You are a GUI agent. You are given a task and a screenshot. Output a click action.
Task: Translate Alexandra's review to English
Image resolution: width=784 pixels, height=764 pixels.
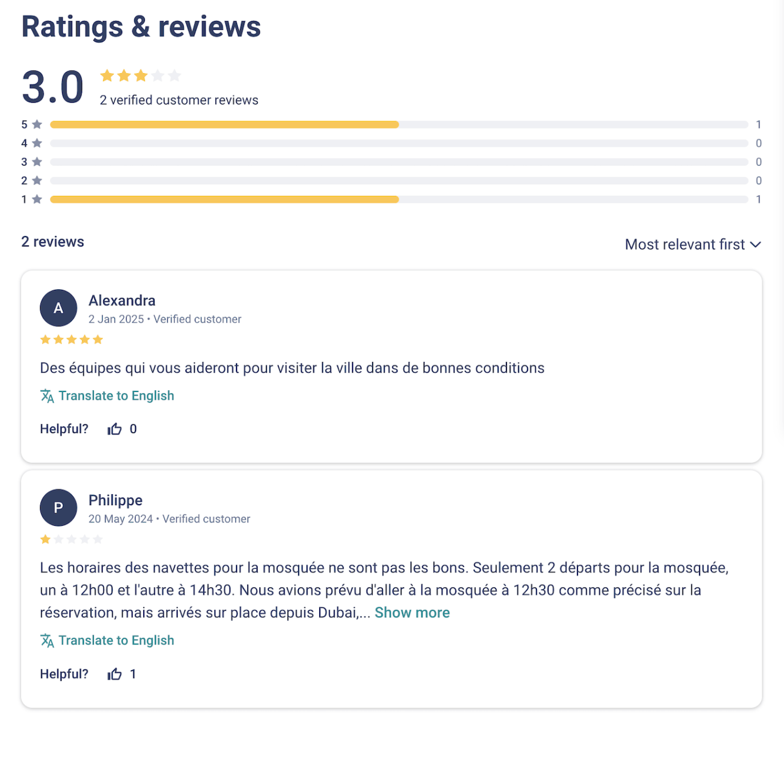pyautogui.click(x=116, y=396)
